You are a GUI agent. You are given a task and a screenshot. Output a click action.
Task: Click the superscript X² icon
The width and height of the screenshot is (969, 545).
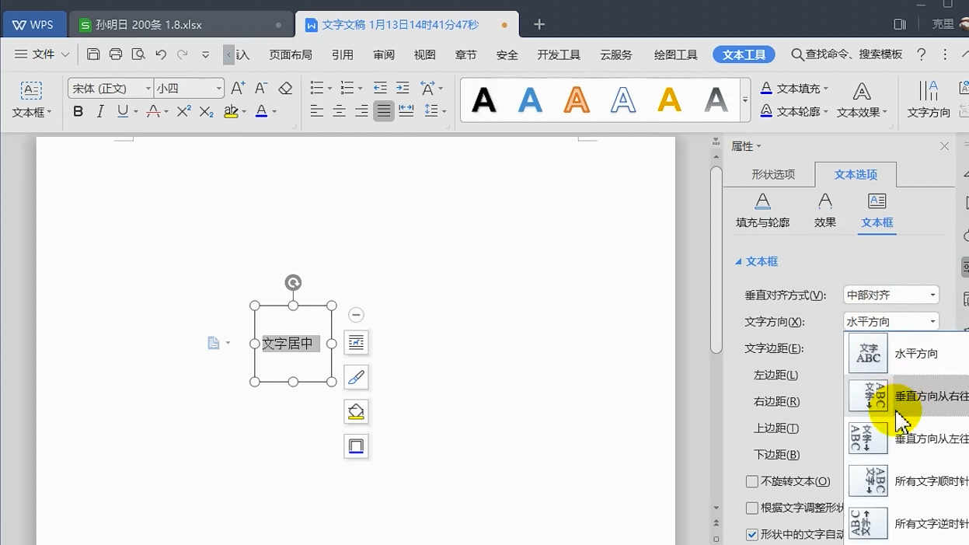183,112
